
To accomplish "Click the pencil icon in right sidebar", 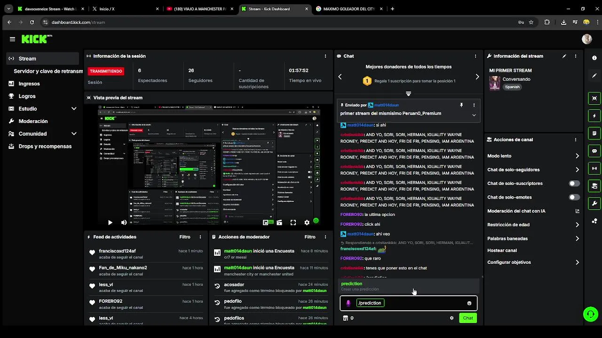I will point(594,75).
